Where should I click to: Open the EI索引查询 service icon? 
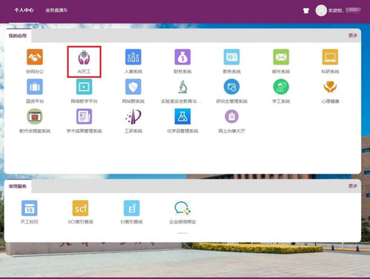(131, 209)
